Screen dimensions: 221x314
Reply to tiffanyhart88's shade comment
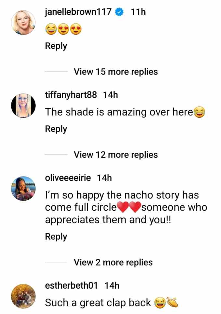[56, 129]
